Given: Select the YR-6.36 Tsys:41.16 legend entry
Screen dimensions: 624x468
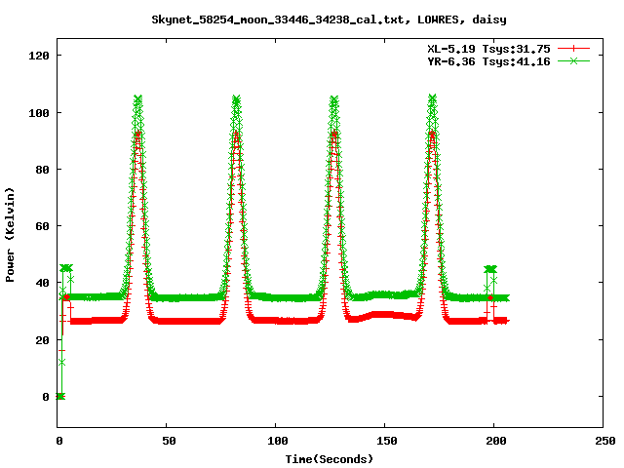Looking at the screenshot, I should pyautogui.click(x=488, y=61).
